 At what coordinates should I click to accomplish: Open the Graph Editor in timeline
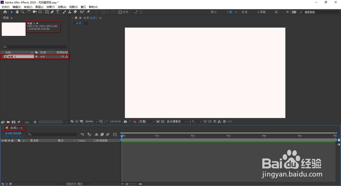[115, 134]
